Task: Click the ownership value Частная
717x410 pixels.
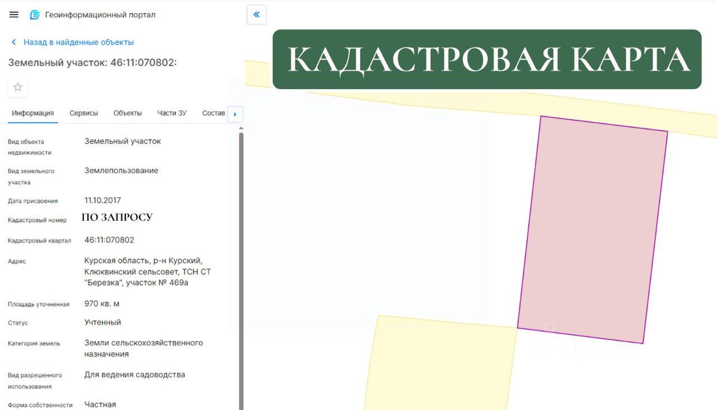Action: [100, 404]
